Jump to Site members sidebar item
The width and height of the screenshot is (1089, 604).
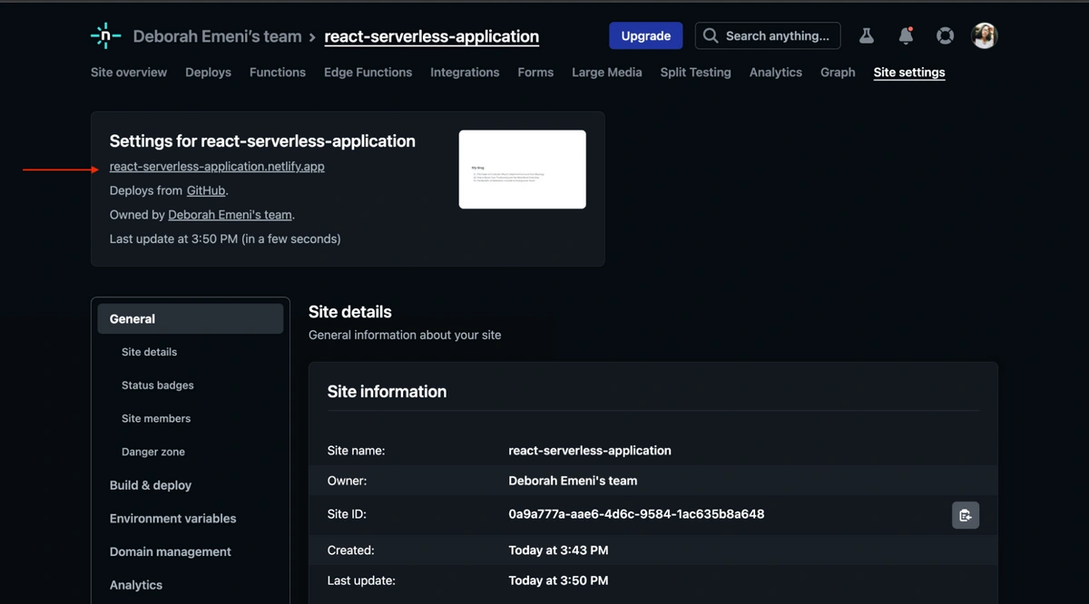coord(156,419)
